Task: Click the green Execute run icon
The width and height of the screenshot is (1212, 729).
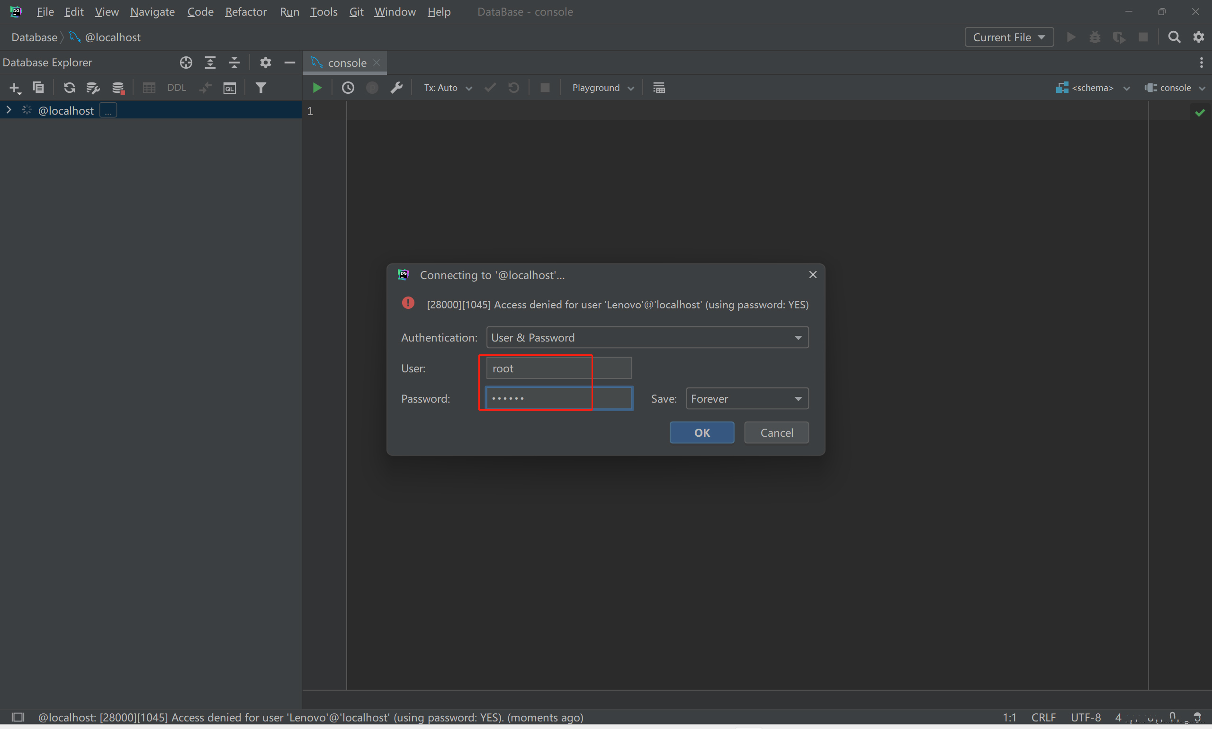Action: (317, 88)
